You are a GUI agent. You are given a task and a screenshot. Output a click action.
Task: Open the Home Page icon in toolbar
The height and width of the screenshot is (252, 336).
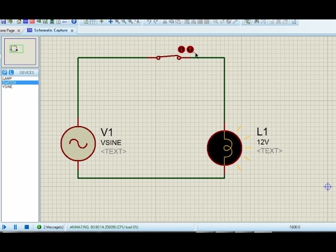[19, 22]
